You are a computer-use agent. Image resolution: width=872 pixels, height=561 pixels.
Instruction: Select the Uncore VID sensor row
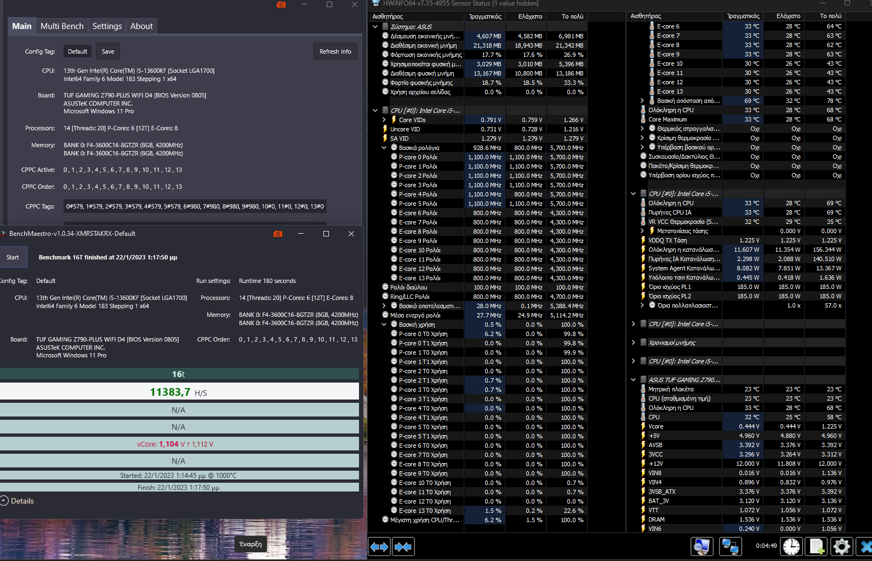click(x=484, y=129)
